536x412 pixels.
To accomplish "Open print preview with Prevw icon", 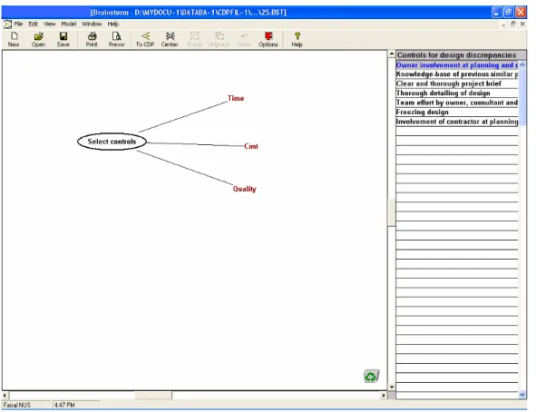I will coord(116,39).
